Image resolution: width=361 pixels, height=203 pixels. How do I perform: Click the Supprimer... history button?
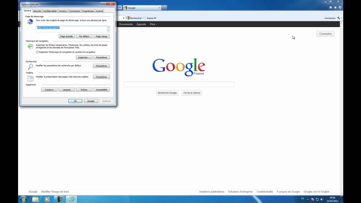tap(84, 58)
